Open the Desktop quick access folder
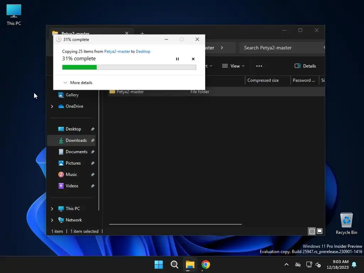This screenshot has height=273, width=364. tap(73, 129)
